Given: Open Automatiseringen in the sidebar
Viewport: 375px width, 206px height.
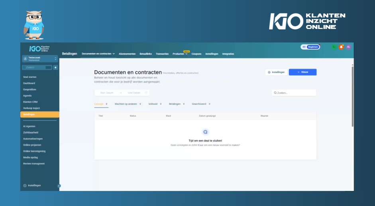Looking at the screenshot, I should coord(33,139).
